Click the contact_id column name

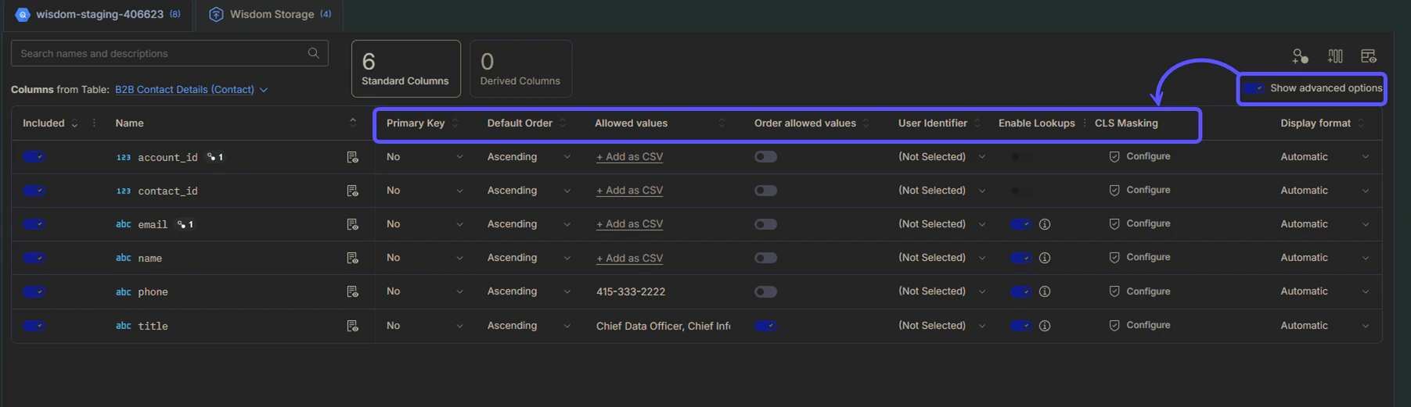click(167, 191)
